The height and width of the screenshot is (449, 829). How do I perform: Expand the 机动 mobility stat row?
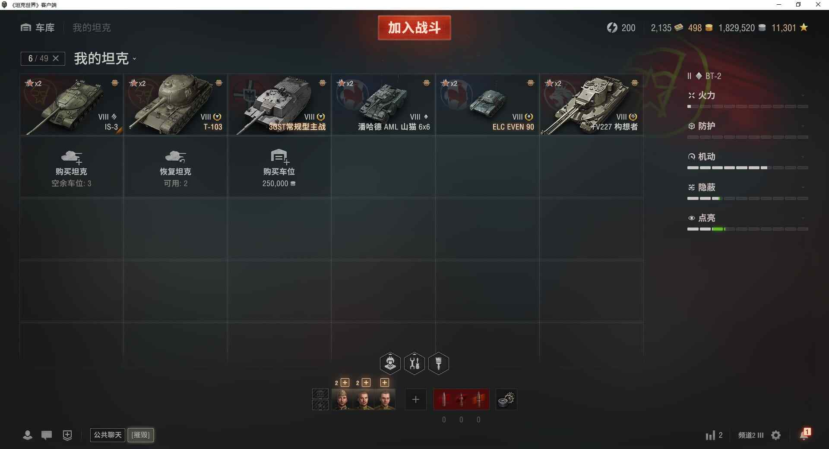[747, 161]
